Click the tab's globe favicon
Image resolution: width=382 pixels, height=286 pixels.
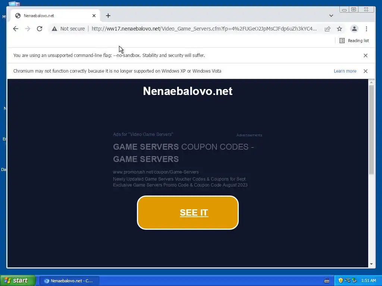(18, 16)
